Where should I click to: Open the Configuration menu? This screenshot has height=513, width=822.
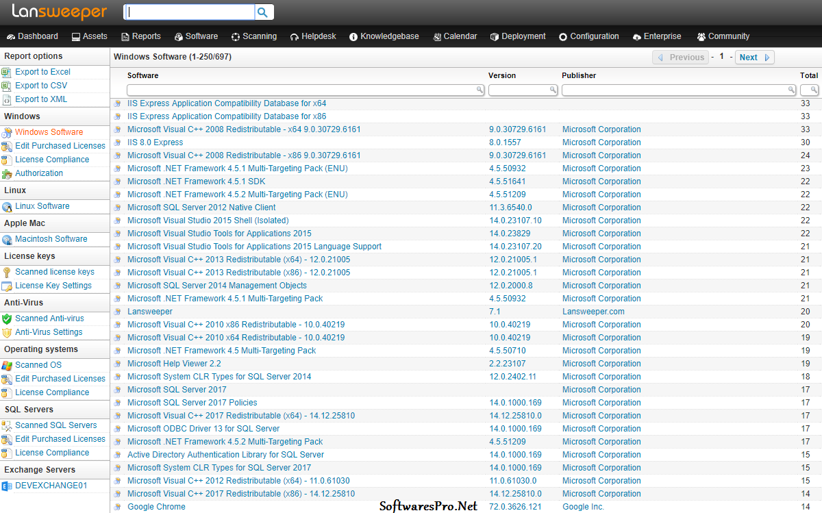pyautogui.click(x=588, y=36)
